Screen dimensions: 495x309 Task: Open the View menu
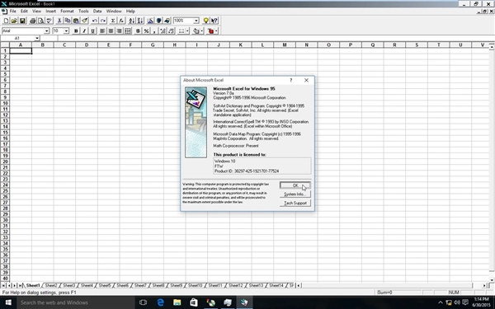tap(36, 12)
